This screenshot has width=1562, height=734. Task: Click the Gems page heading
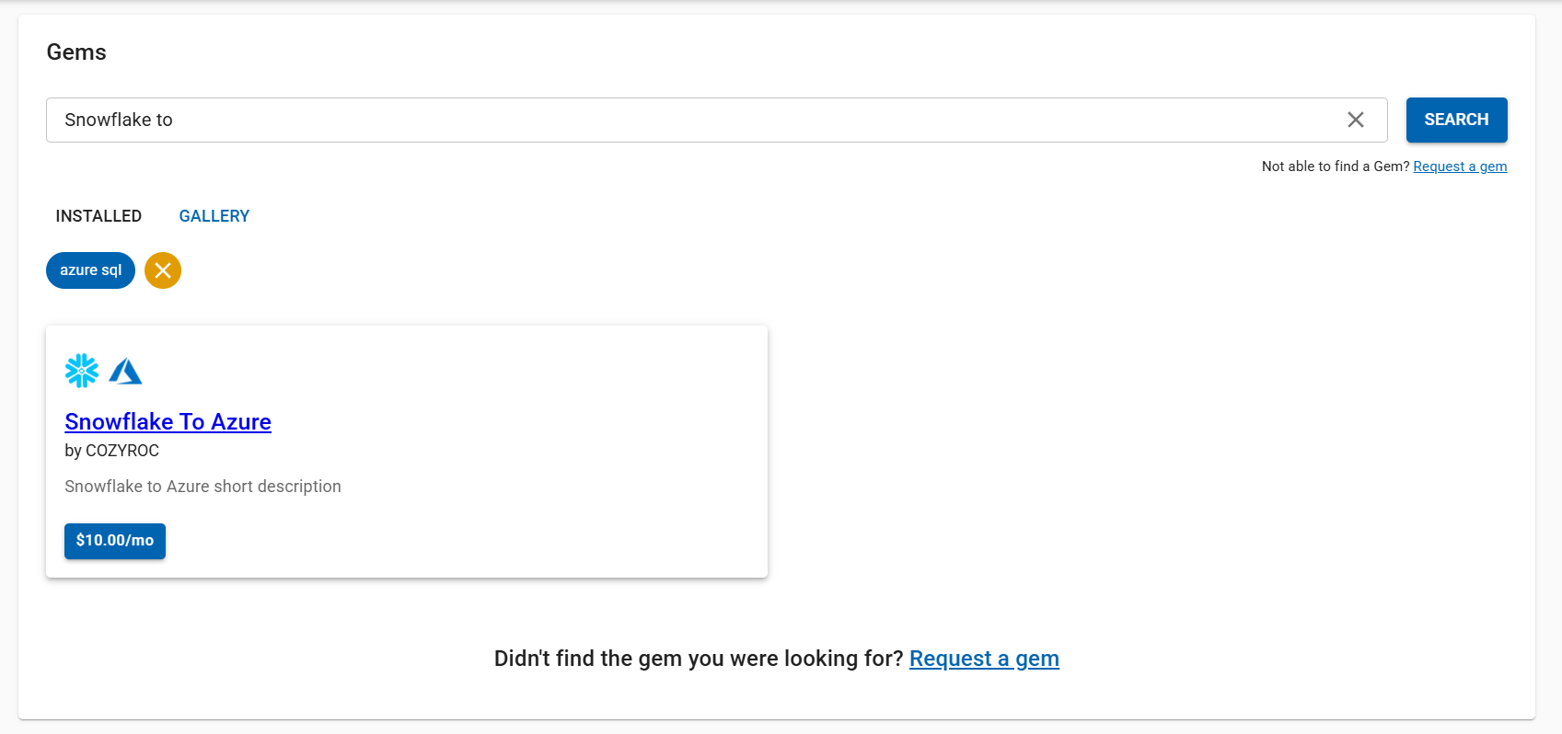(76, 52)
